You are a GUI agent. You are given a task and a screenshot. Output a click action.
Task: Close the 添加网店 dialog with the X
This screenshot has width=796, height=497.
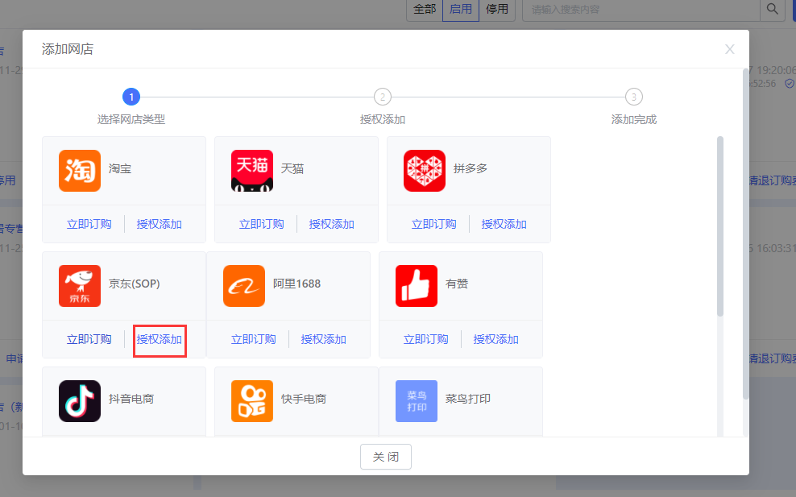[x=729, y=49]
